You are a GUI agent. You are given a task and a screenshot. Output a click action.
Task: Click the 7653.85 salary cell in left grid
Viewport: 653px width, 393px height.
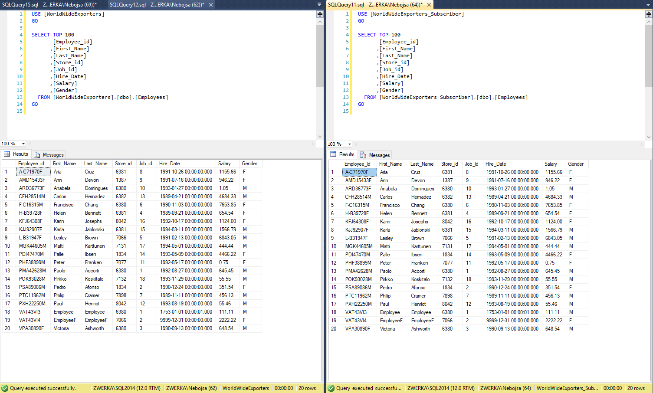point(228,205)
